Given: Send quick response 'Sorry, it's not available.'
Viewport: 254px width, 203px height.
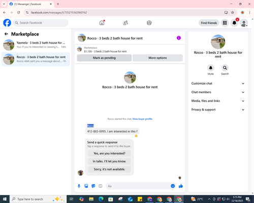Looking at the screenshot, I should point(109,169).
